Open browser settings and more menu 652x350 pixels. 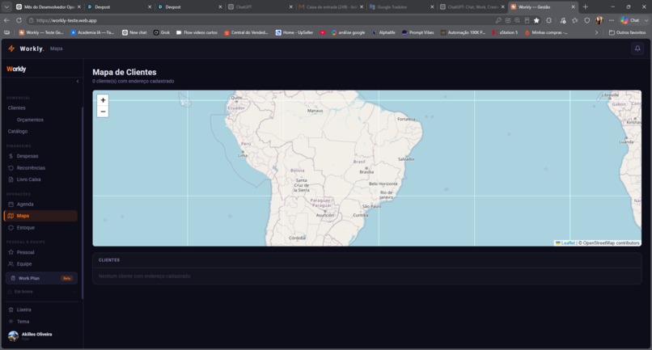pos(612,20)
